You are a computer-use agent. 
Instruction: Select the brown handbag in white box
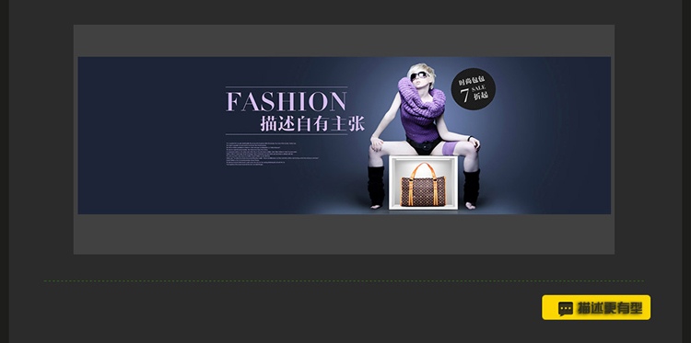coord(423,185)
